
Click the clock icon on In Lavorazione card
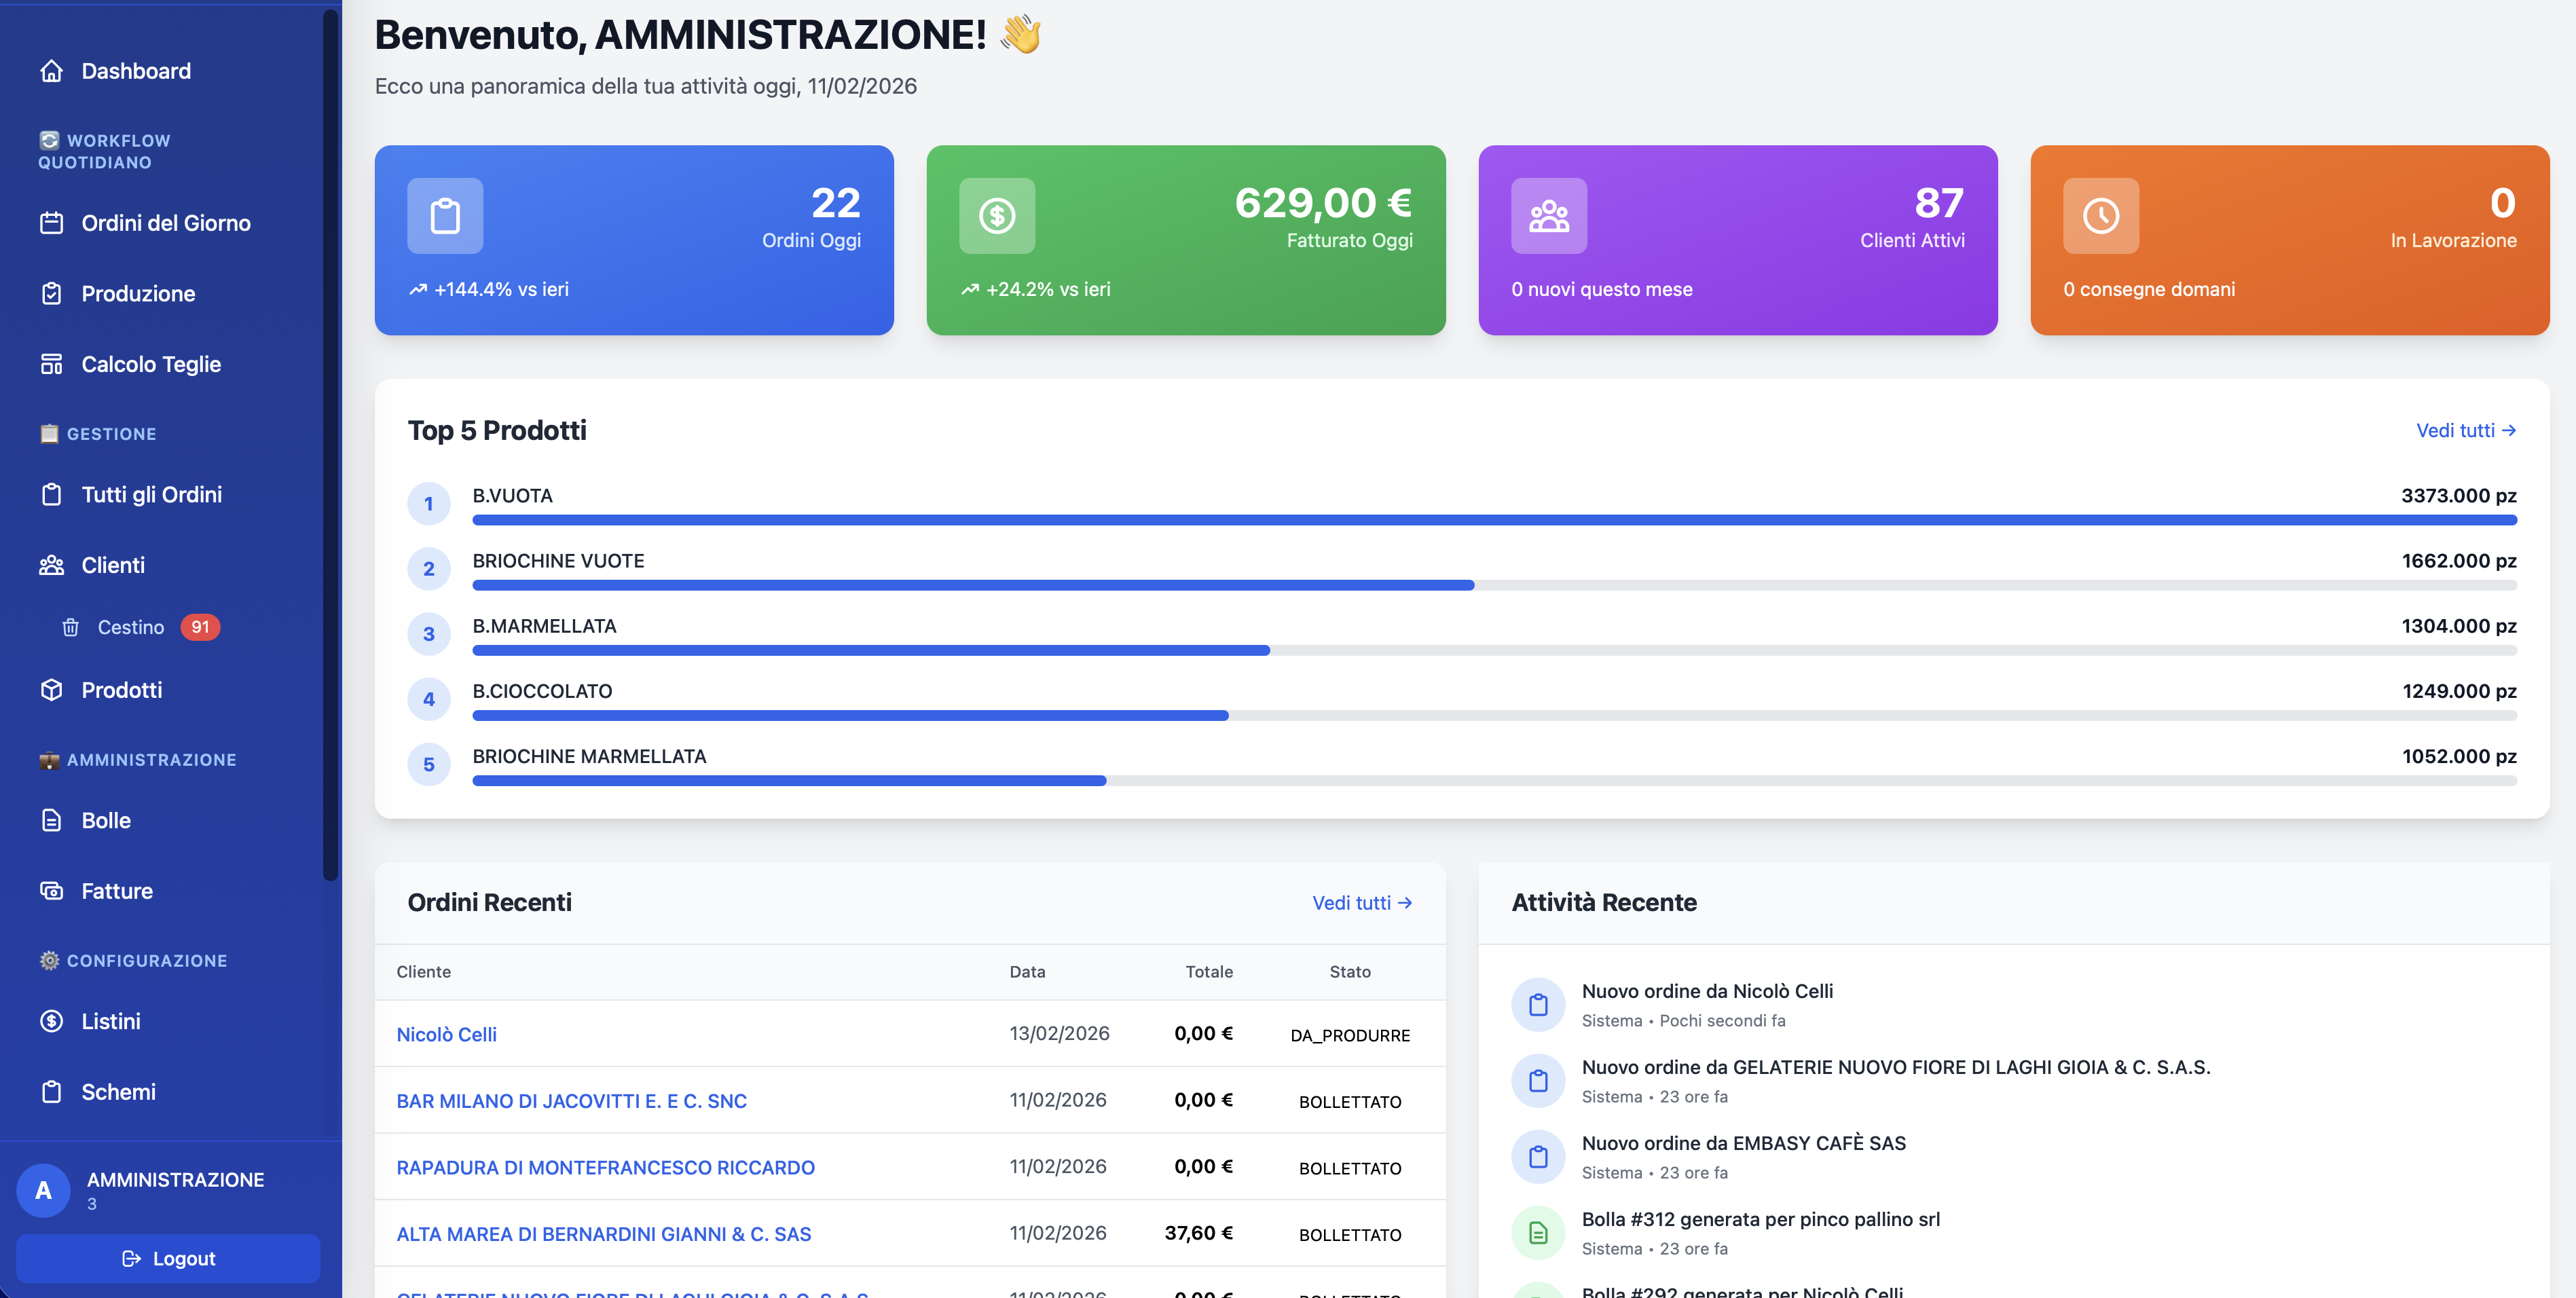2100,216
